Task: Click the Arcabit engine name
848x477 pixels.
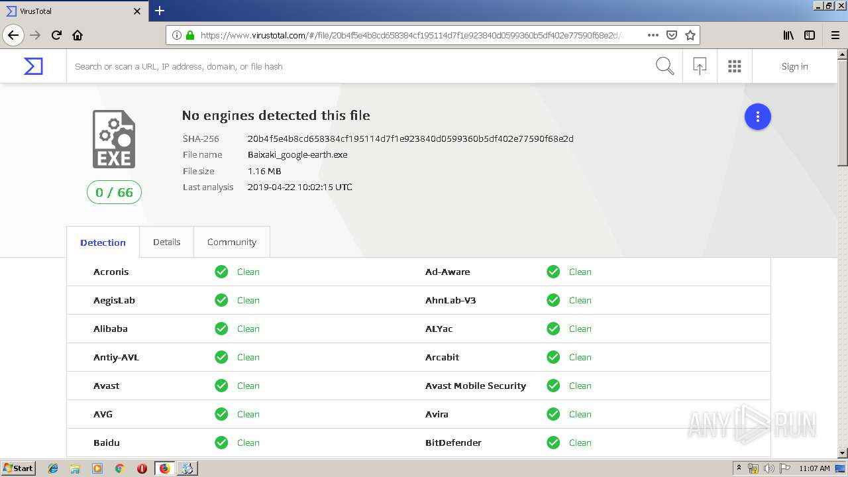Action: tap(442, 357)
